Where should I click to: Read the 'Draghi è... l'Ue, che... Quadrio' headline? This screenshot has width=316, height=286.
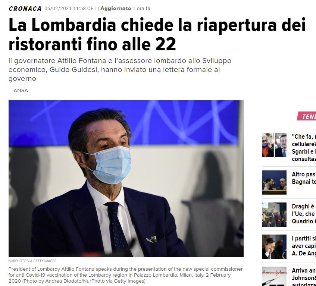click(304, 214)
